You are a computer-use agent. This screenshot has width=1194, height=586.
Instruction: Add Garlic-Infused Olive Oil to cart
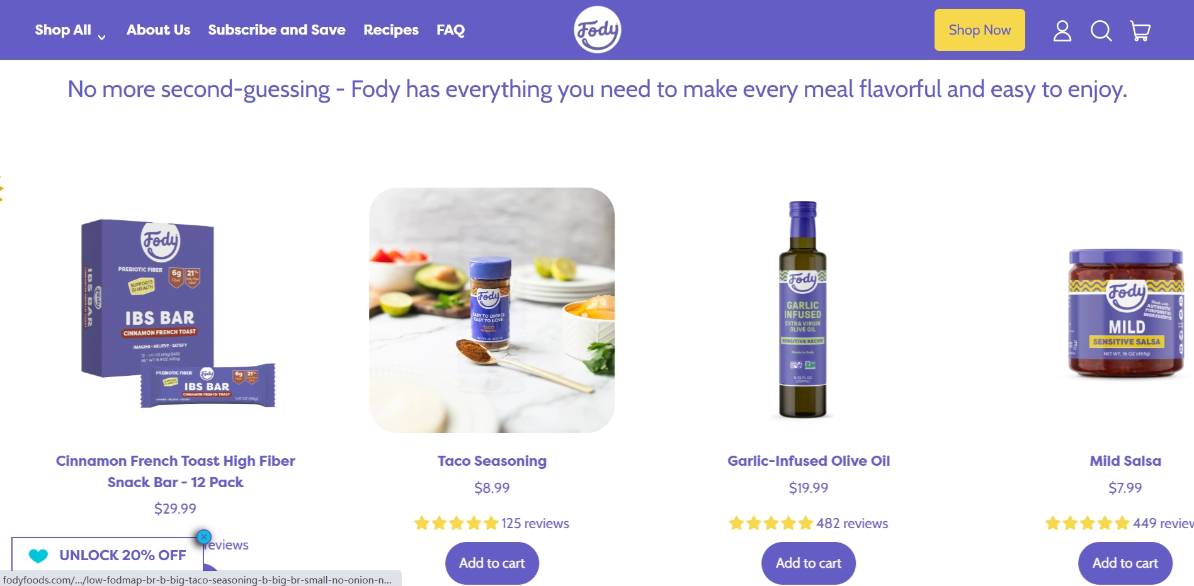tap(808, 563)
